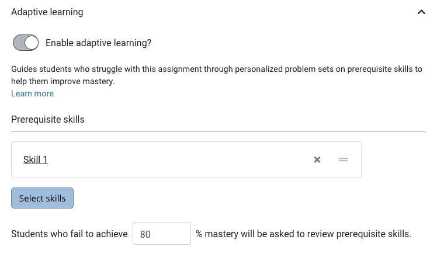Toggle the Enable adaptive learning switch
The height and width of the screenshot is (264, 437).
coord(26,43)
